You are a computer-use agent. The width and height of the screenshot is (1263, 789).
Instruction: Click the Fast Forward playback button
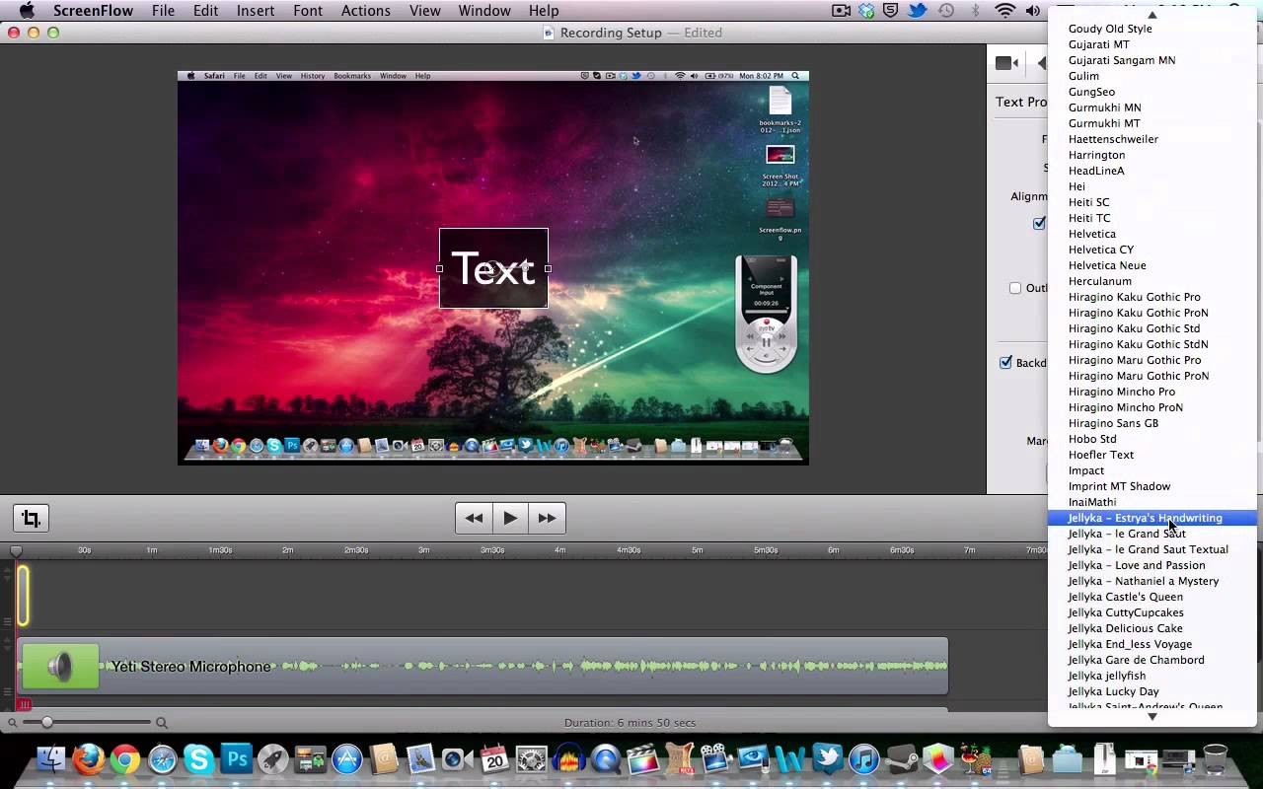(547, 518)
